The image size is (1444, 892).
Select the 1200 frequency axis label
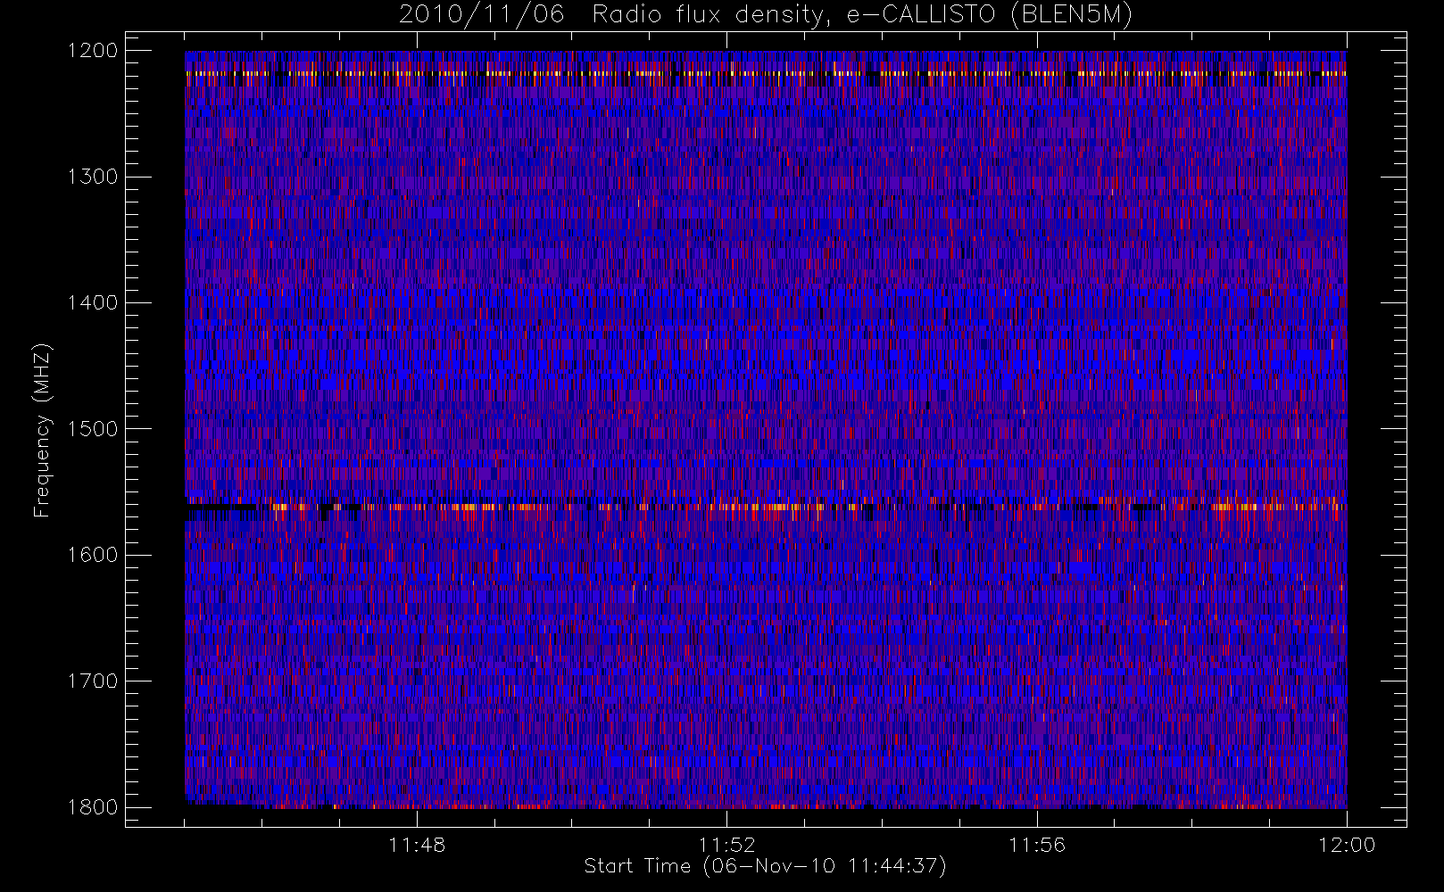point(93,51)
